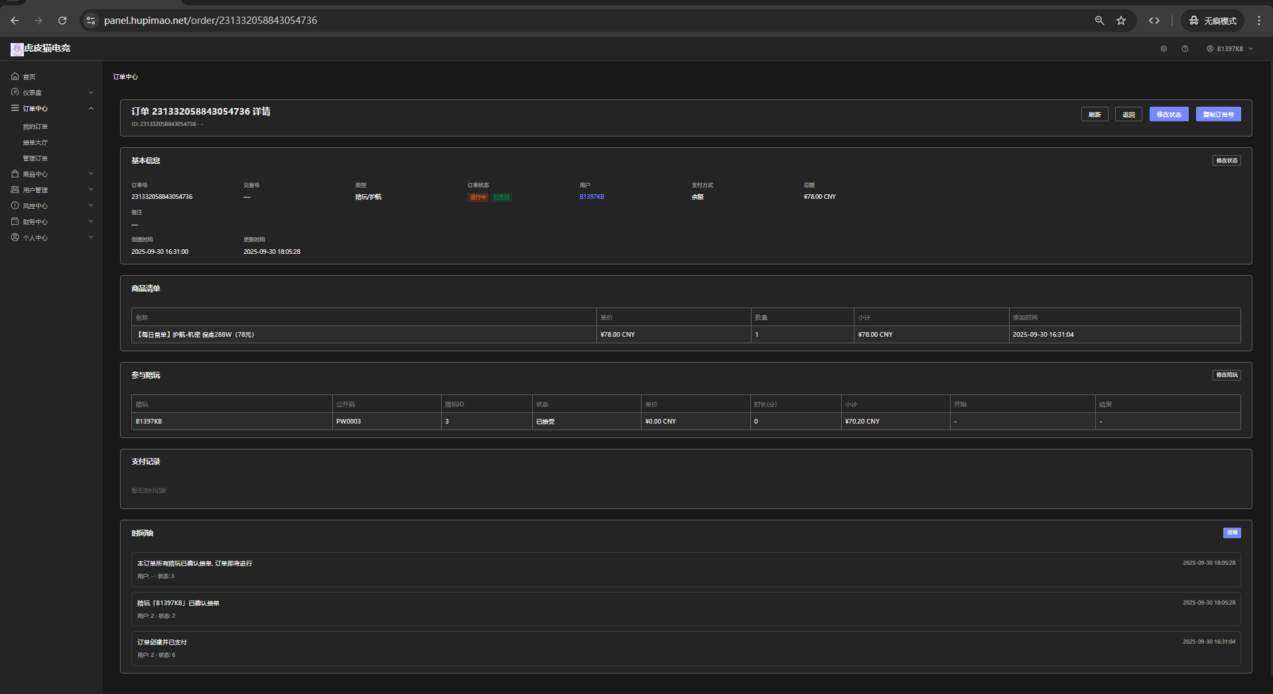
Task: Click the browser reload icon
Action: tap(62, 21)
